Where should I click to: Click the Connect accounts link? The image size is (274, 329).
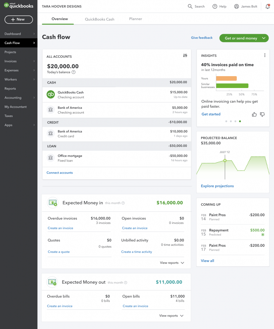59,173
